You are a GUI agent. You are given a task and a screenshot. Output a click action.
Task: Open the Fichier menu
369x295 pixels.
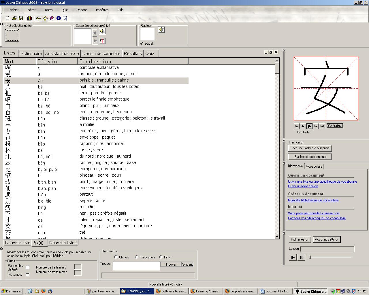point(14,10)
